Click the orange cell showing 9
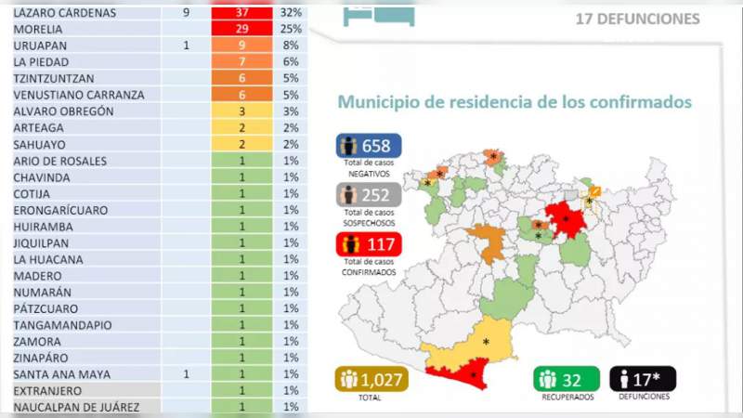 [x=241, y=46]
